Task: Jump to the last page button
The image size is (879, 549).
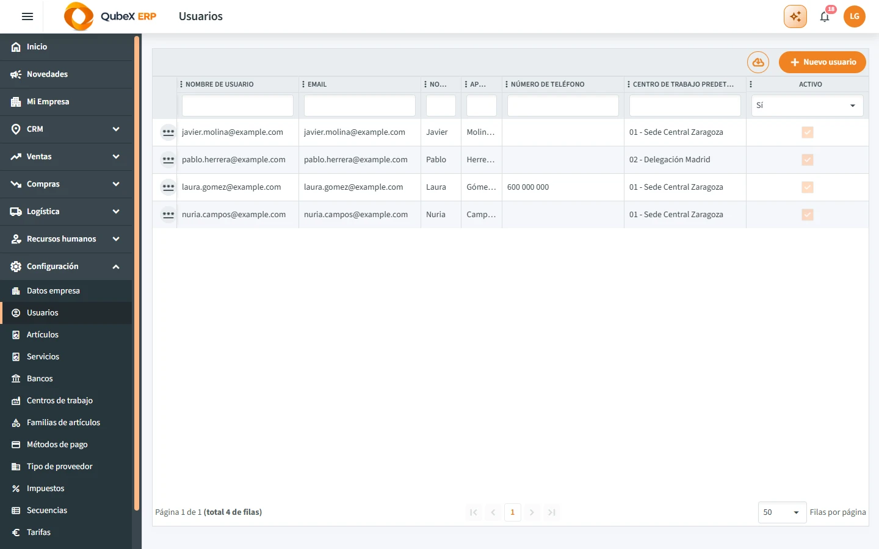Action: coord(552,512)
